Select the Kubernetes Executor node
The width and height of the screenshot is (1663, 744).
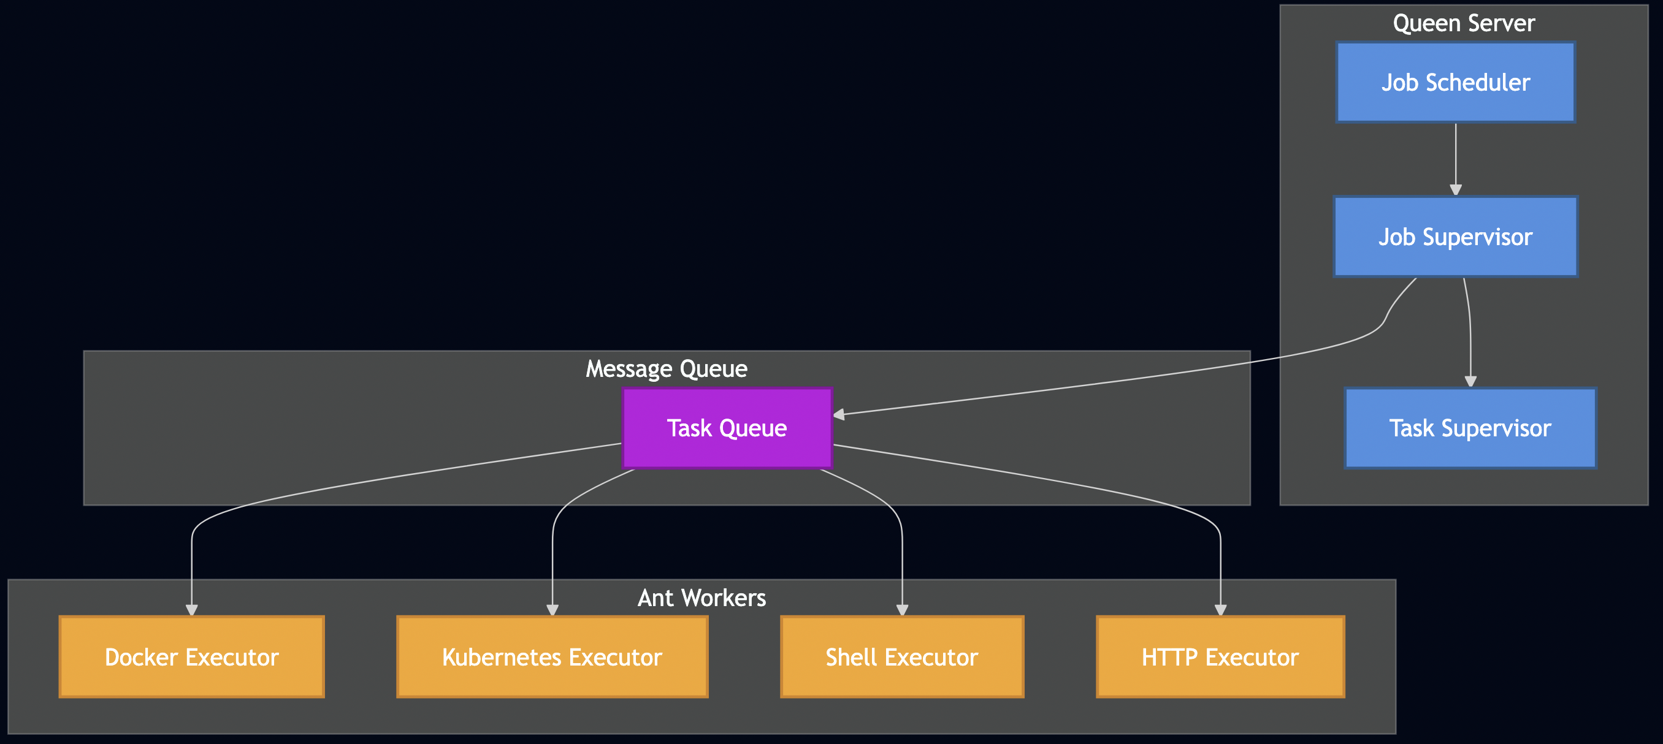pyautogui.click(x=552, y=657)
